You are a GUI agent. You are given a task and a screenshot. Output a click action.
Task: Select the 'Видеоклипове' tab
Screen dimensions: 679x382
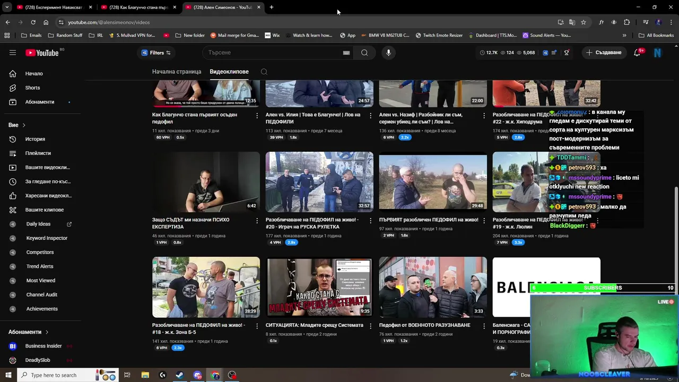(x=229, y=72)
